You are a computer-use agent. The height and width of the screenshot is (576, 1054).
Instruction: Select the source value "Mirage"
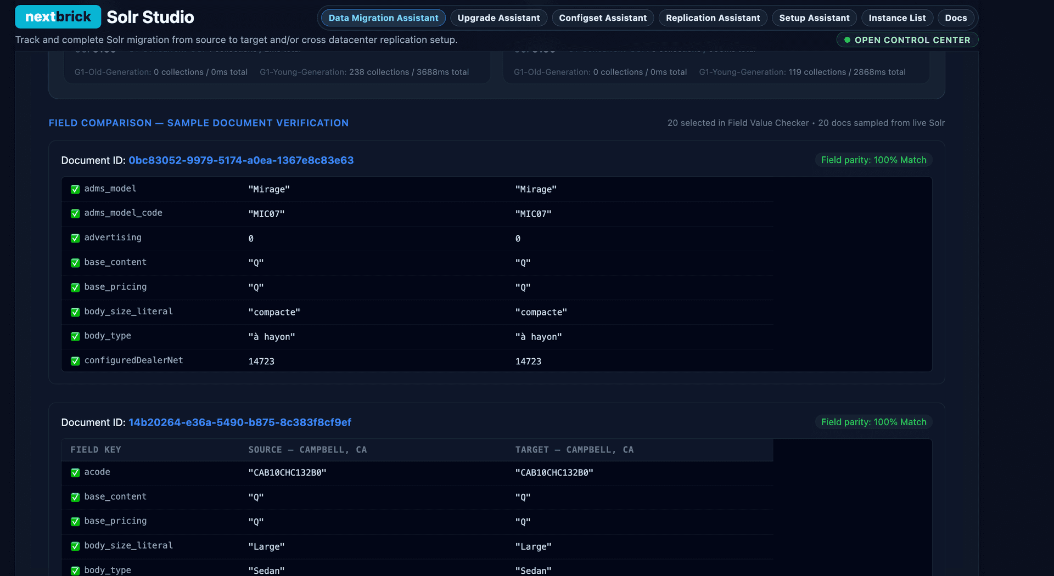(269, 189)
